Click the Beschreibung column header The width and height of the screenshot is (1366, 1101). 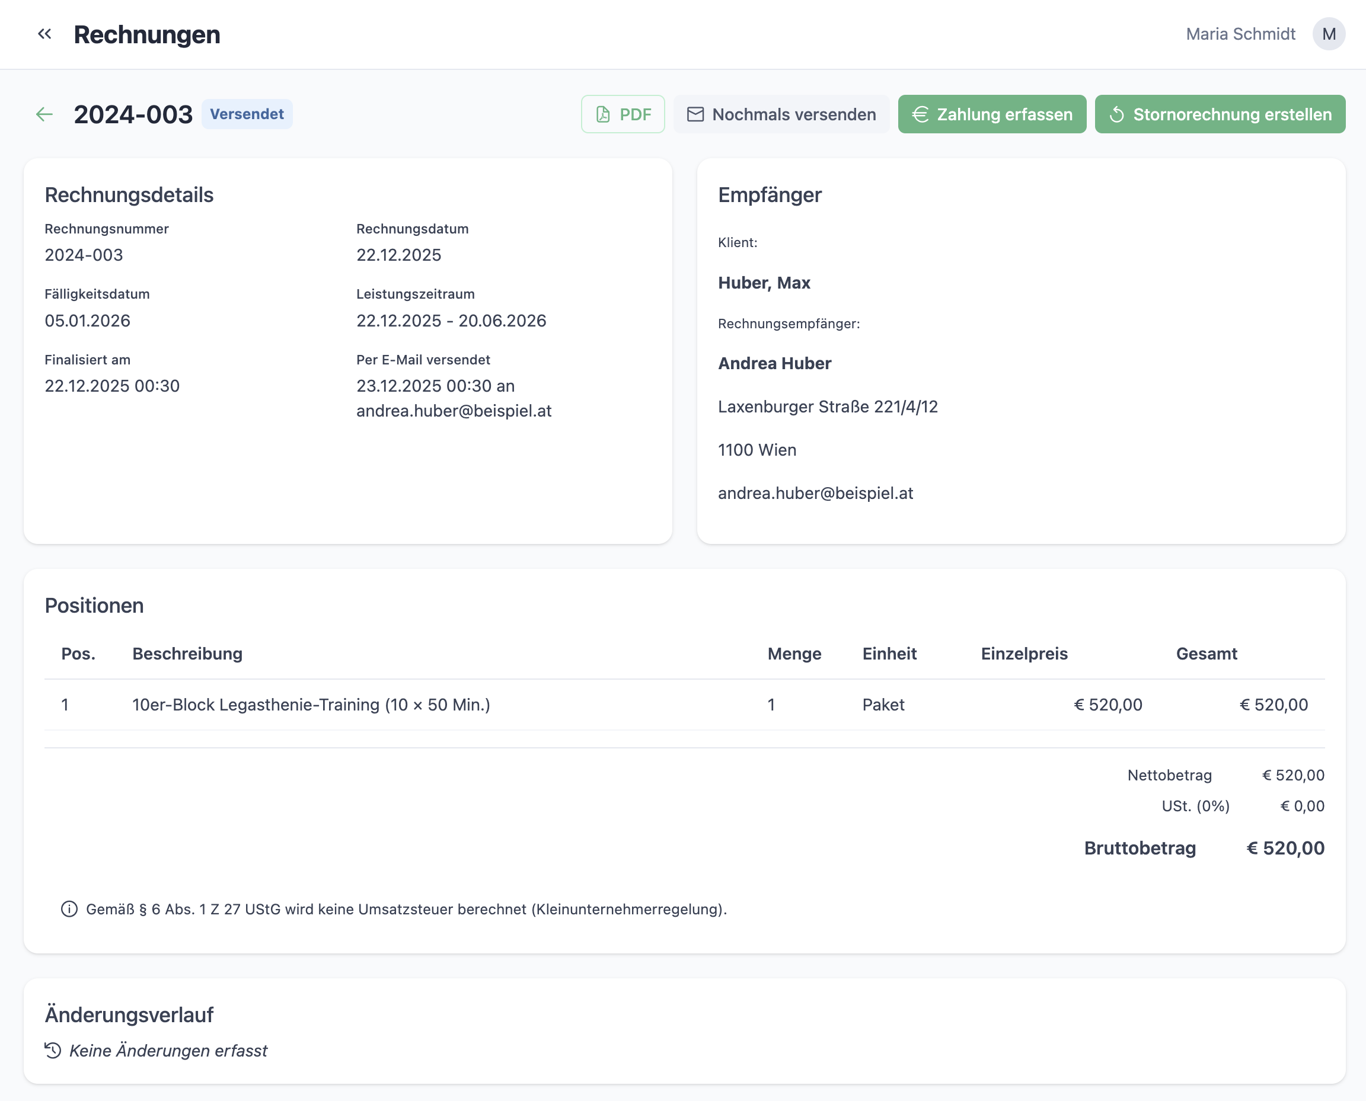tap(187, 654)
